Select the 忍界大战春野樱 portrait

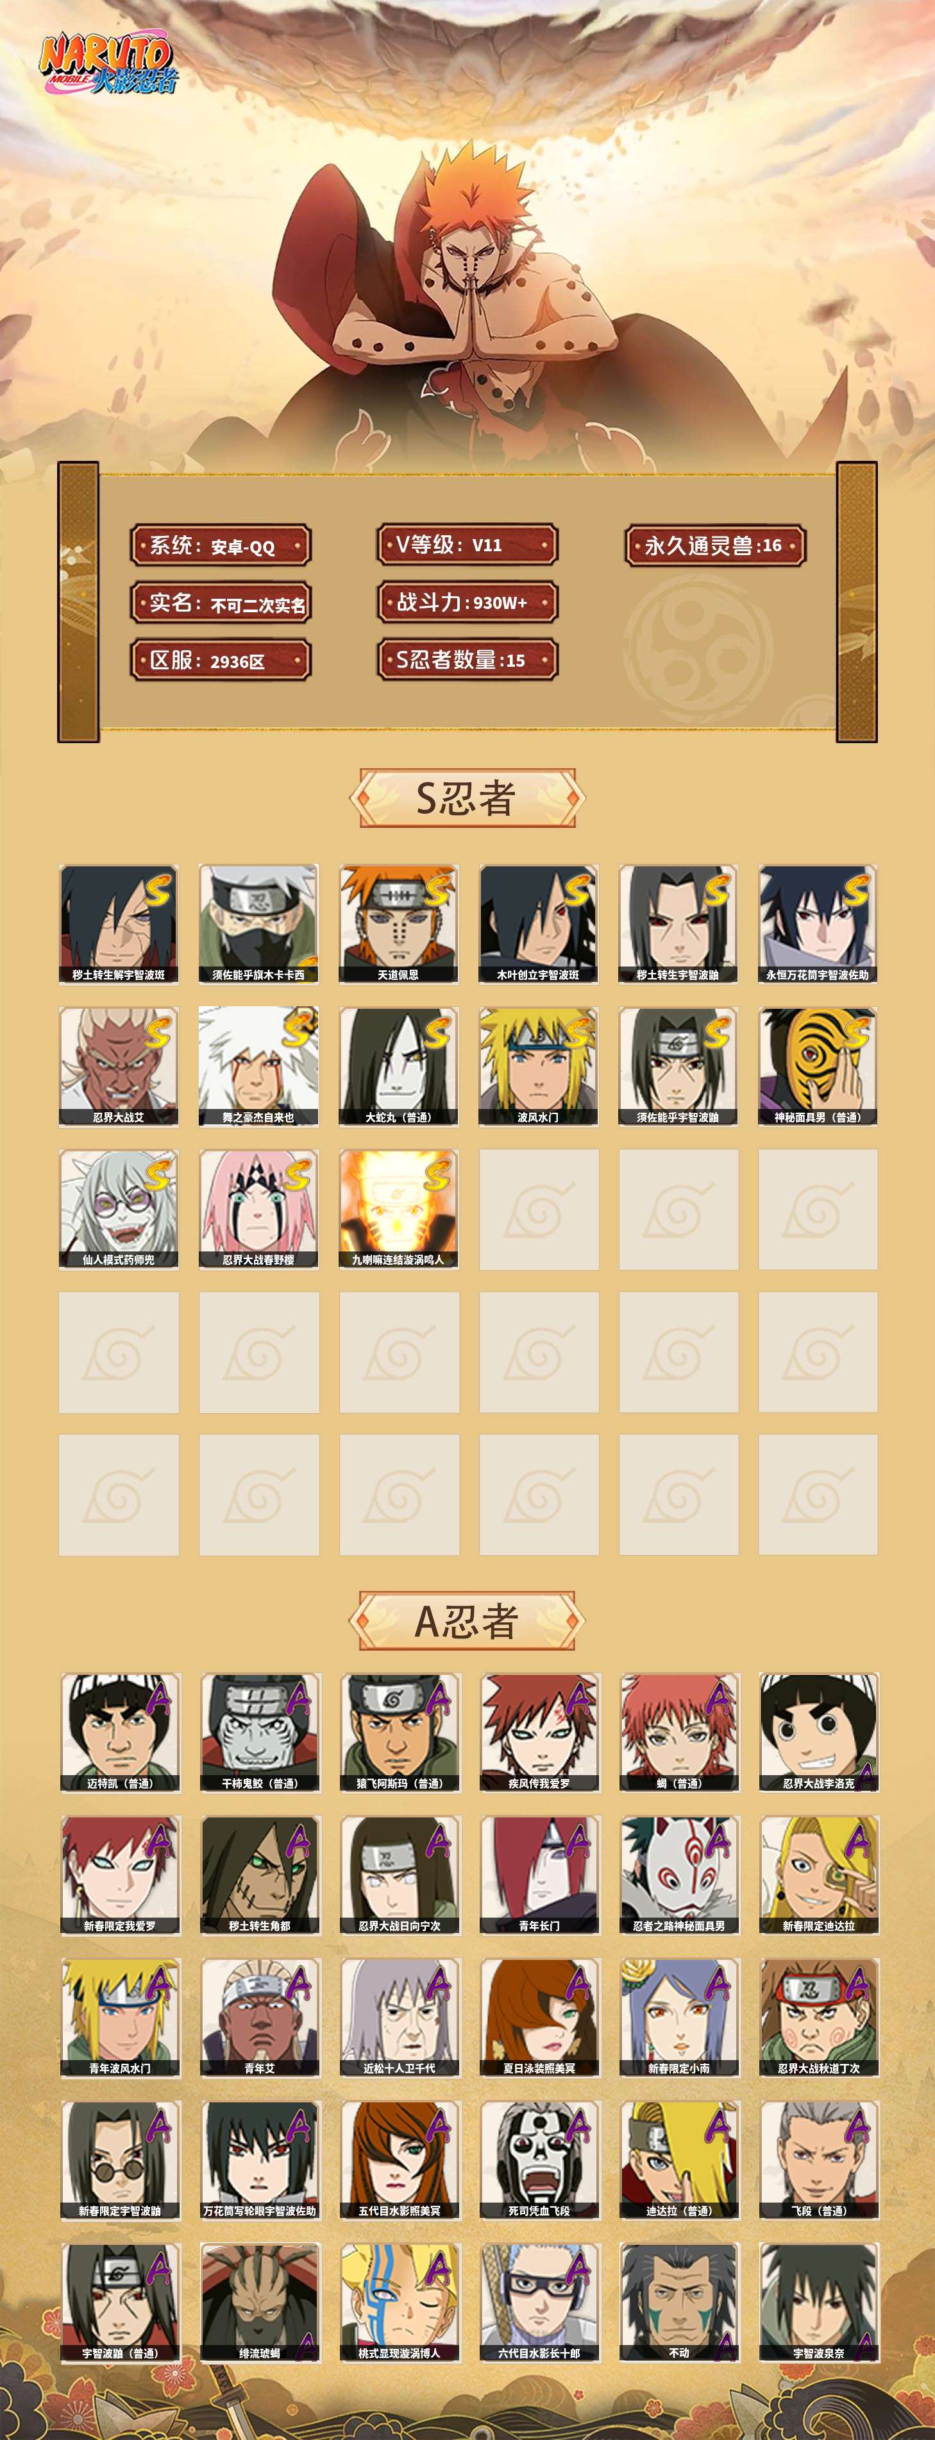[x=258, y=1210]
